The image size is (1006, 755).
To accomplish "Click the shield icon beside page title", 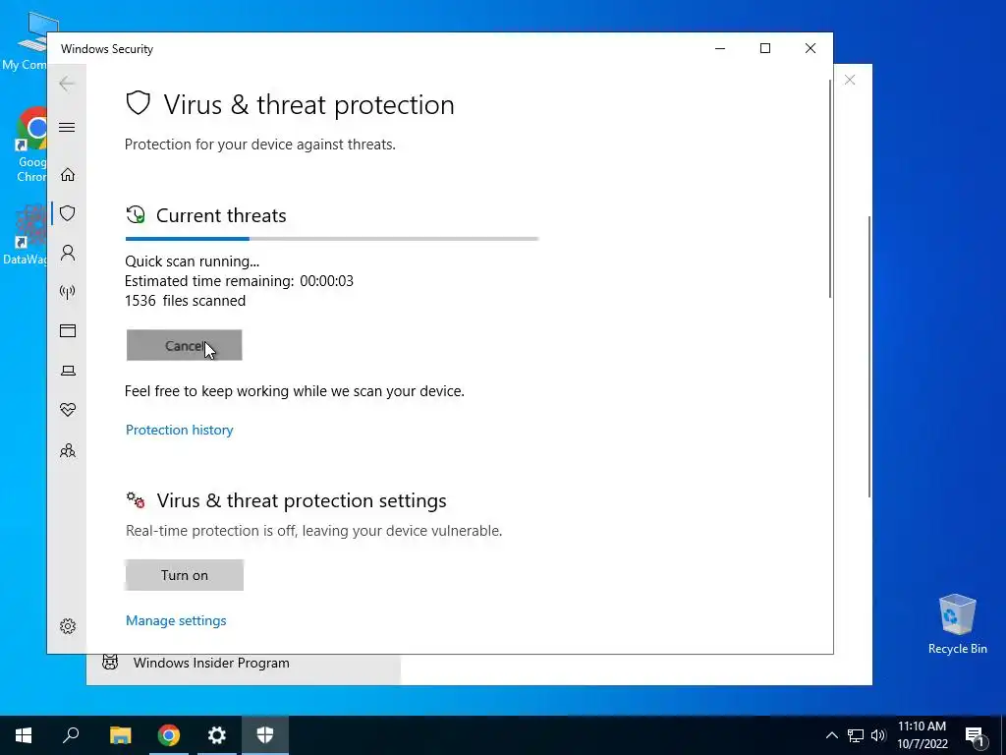I will 138,103.
